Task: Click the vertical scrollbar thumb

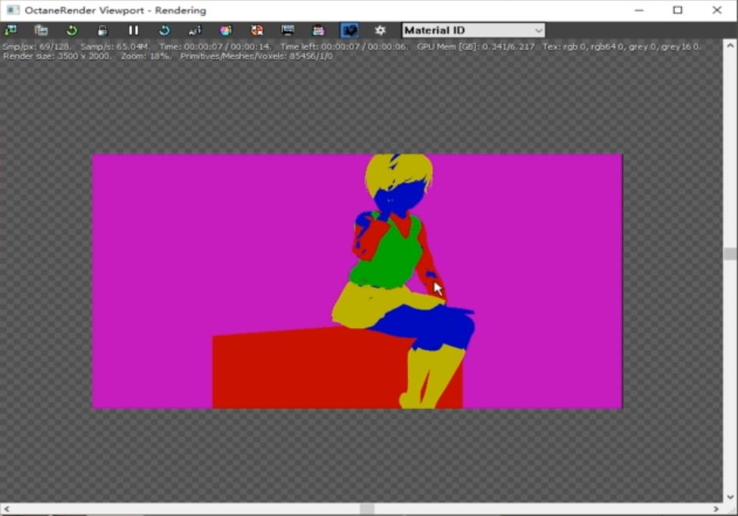Action: click(730, 253)
